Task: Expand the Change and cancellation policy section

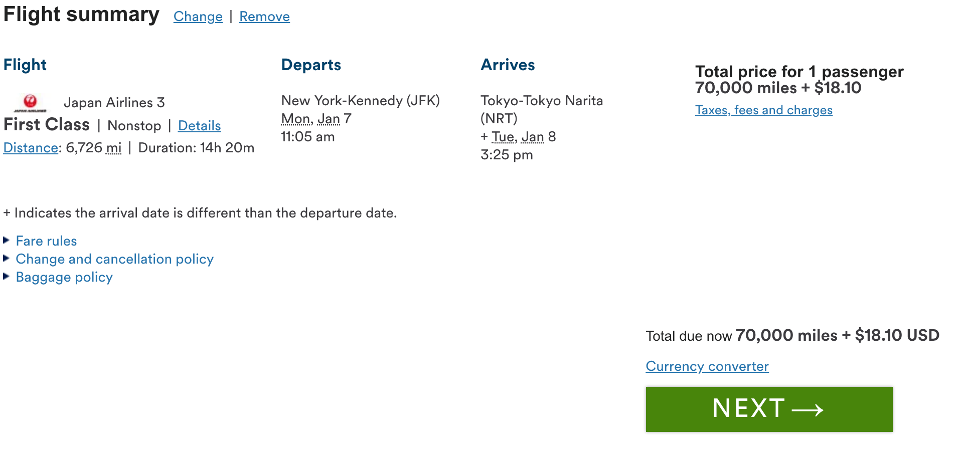Action: pyautogui.click(x=114, y=259)
